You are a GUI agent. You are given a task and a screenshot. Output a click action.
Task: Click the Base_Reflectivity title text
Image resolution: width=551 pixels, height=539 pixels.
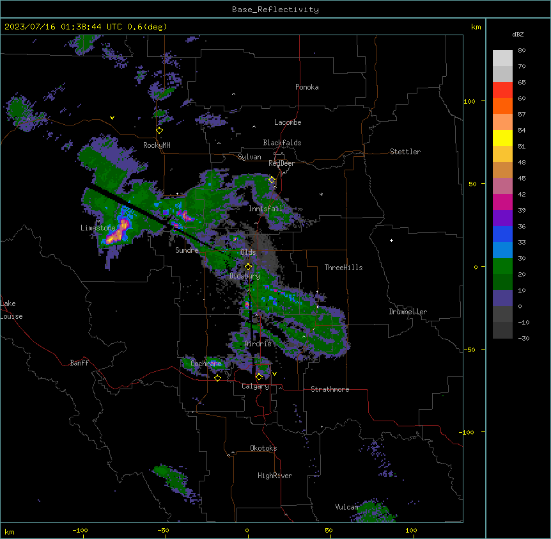(x=275, y=10)
